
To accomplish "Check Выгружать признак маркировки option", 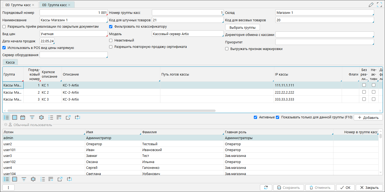I will click(x=227, y=49).
